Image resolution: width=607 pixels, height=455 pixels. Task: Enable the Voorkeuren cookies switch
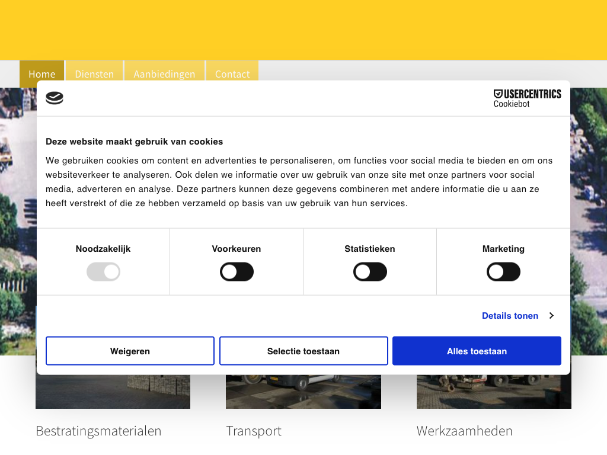click(237, 273)
